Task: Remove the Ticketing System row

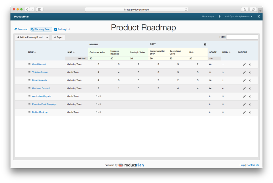Action: tap(250, 72)
